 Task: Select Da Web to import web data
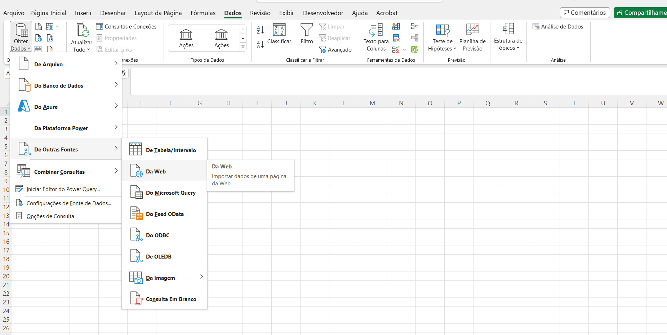point(165,171)
